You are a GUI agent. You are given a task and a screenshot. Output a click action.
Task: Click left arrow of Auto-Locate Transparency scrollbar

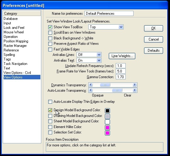(x=91, y=90)
